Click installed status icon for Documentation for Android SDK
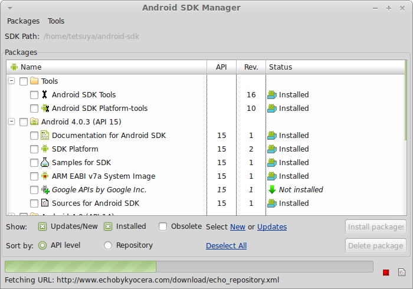Screen dimensions: 413x289 [272, 135]
